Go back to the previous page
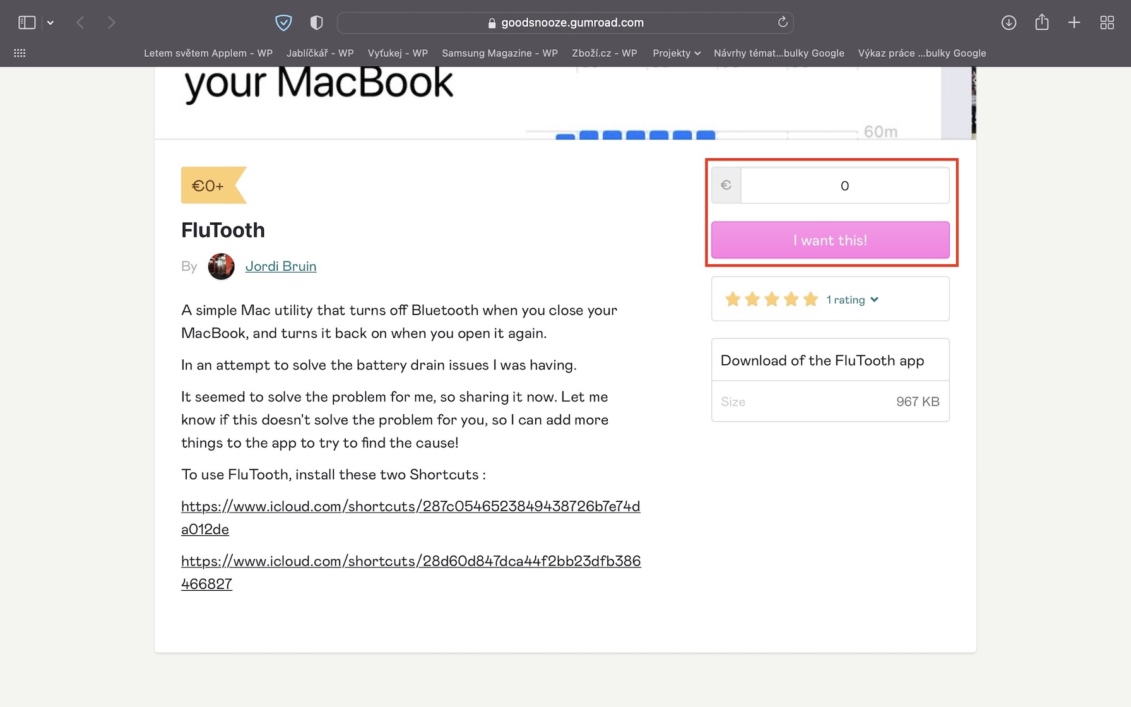Image resolution: width=1131 pixels, height=707 pixels. (80, 23)
